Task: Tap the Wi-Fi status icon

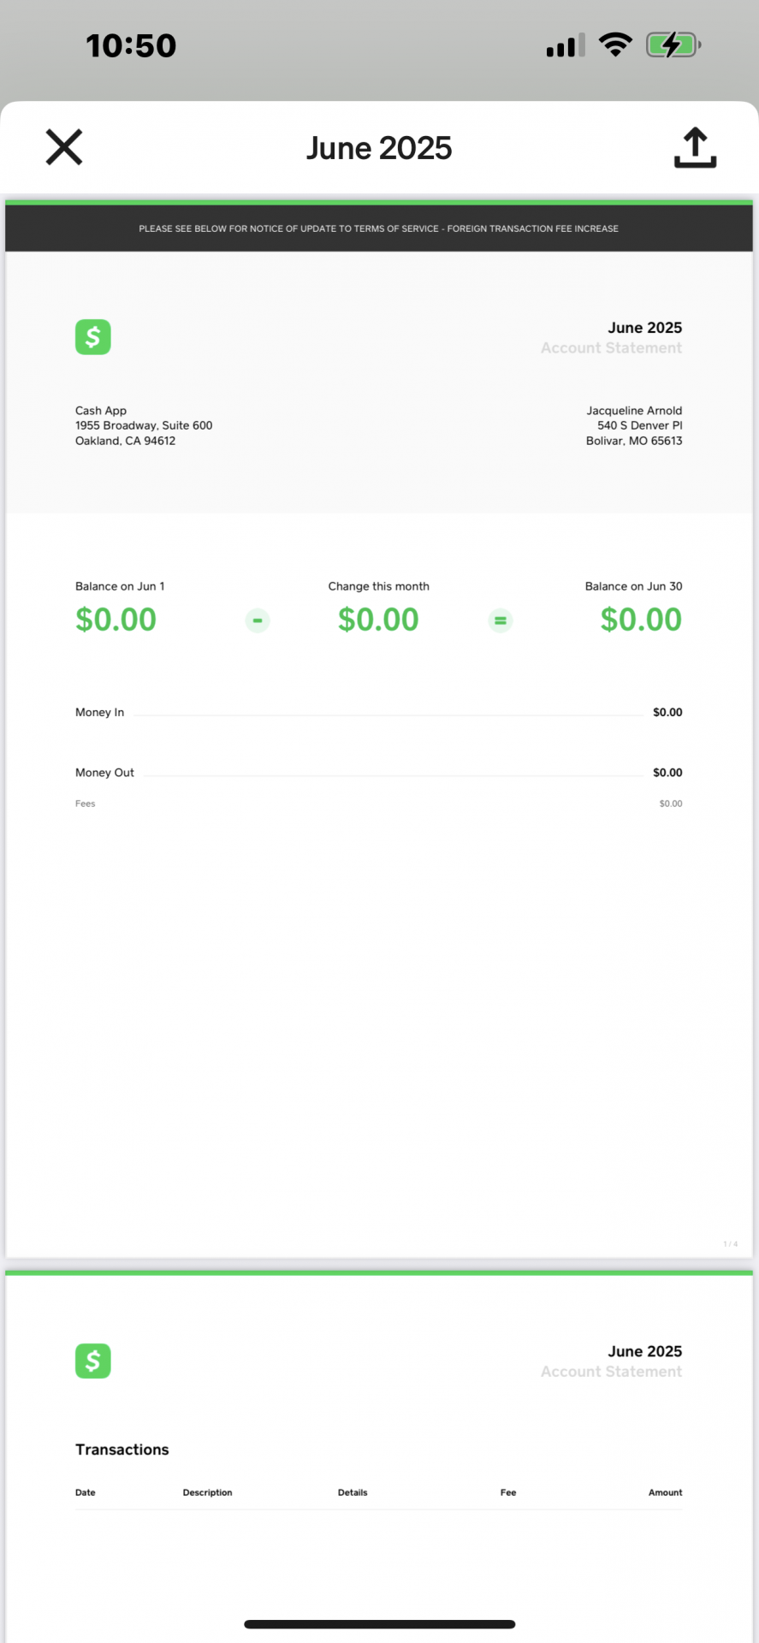Action: point(615,44)
